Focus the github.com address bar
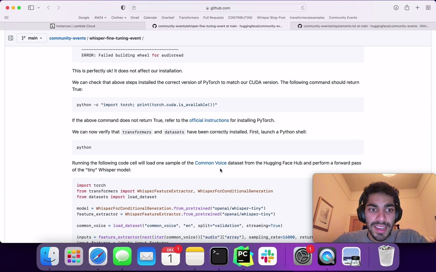 (218, 8)
